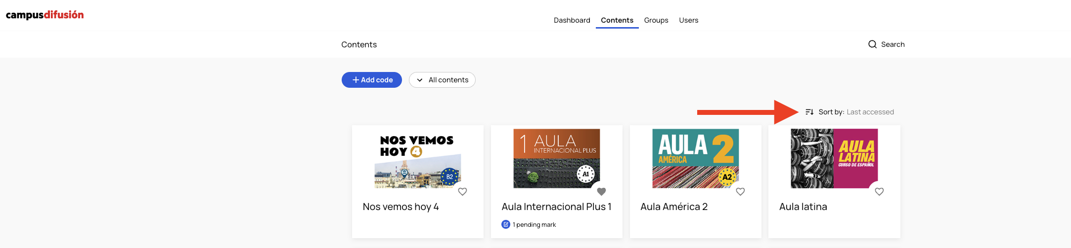Click the pending mark edit icon

pos(506,225)
